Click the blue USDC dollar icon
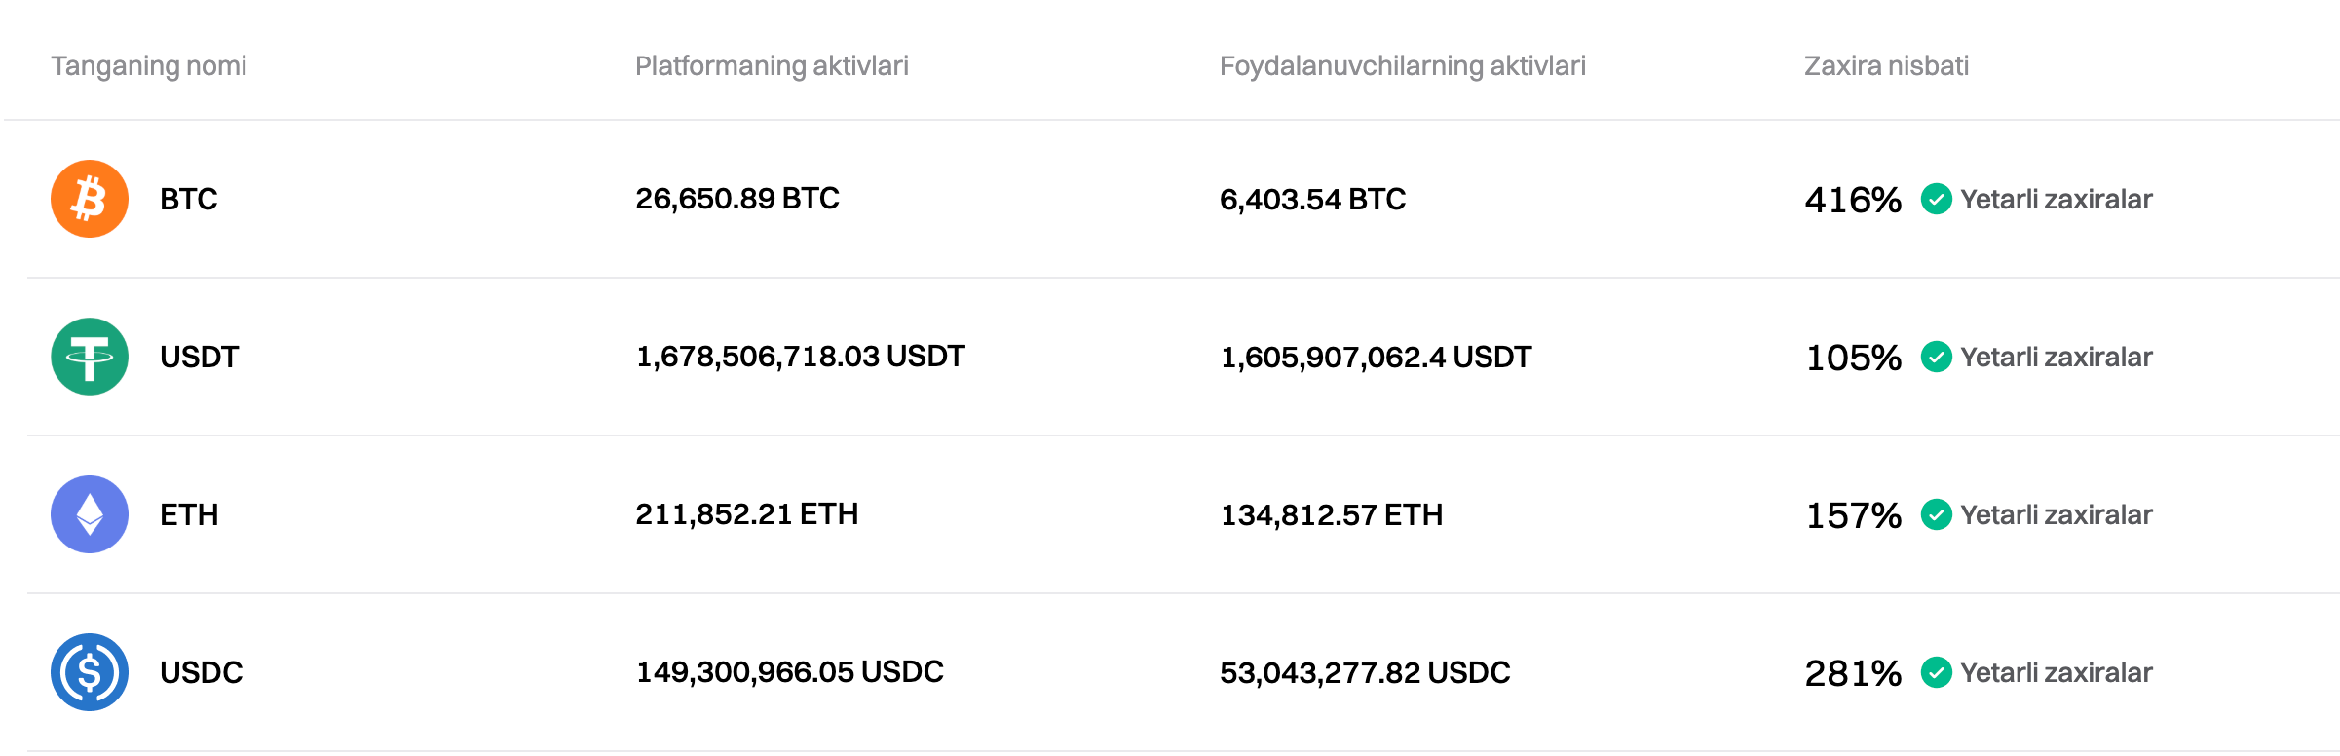The width and height of the screenshot is (2340, 756). coord(90,672)
